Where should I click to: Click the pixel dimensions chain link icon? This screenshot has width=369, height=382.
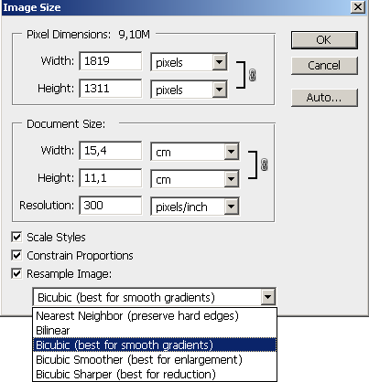(x=252, y=75)
